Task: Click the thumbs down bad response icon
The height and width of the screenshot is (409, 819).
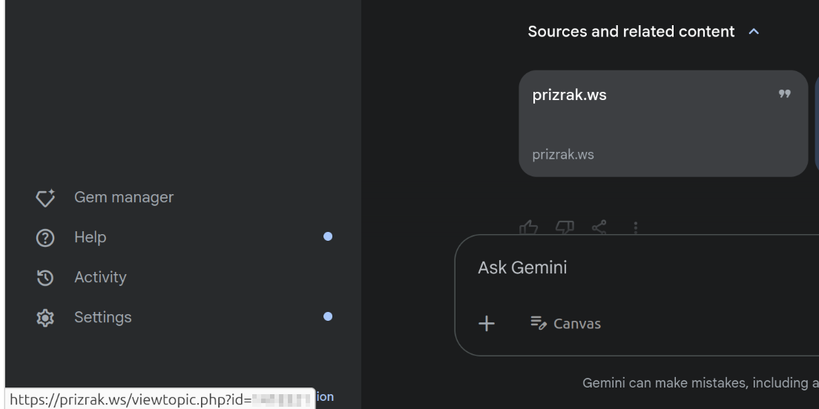Action: click(565, 228)
